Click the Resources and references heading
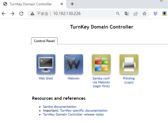 tap(59, 98)
